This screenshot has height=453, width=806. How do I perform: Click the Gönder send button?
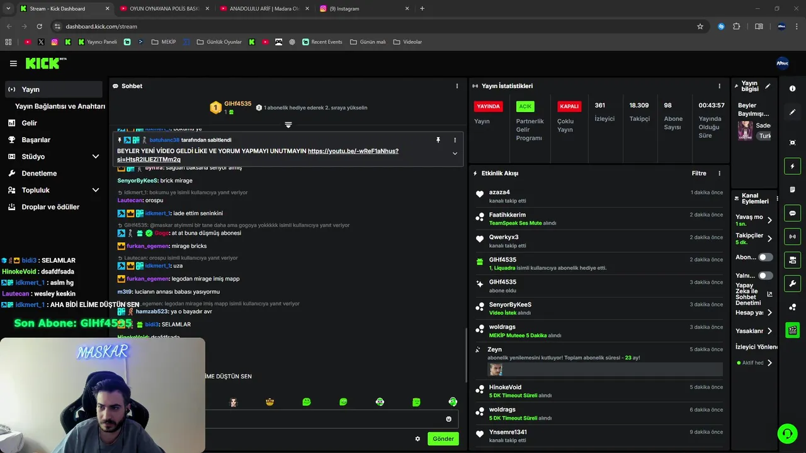443,439
